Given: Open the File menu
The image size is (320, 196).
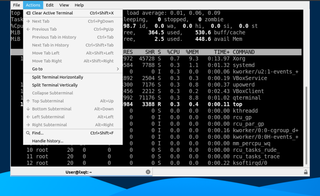Looking at the screenshot, I should click(17, 5).
